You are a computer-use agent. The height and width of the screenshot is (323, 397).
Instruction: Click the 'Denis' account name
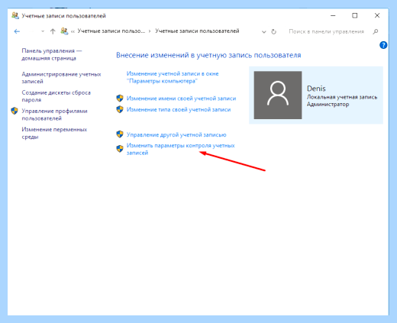coord(316,89)
